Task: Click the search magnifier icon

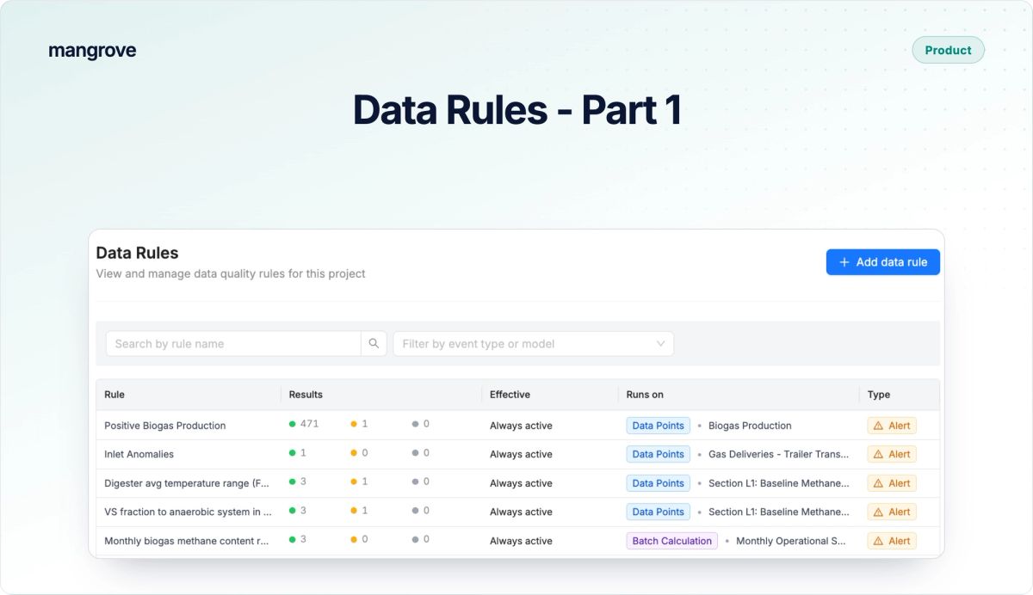Action: (x=374, y=343)
